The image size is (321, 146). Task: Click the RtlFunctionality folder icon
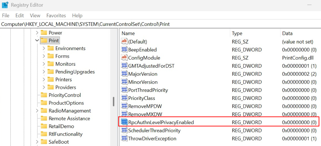[44, 134]
